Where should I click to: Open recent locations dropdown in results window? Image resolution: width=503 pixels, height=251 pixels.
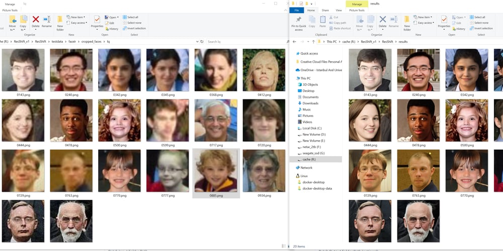(308, 42)
